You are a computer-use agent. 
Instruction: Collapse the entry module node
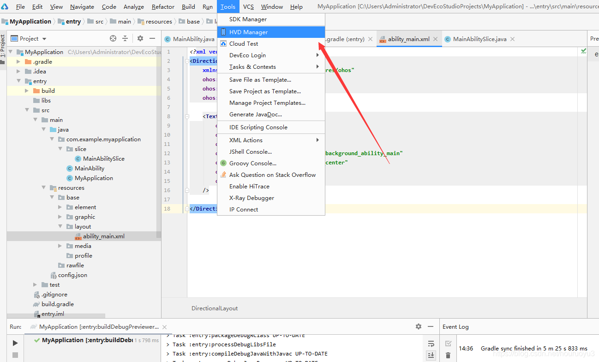coord(18,81)
